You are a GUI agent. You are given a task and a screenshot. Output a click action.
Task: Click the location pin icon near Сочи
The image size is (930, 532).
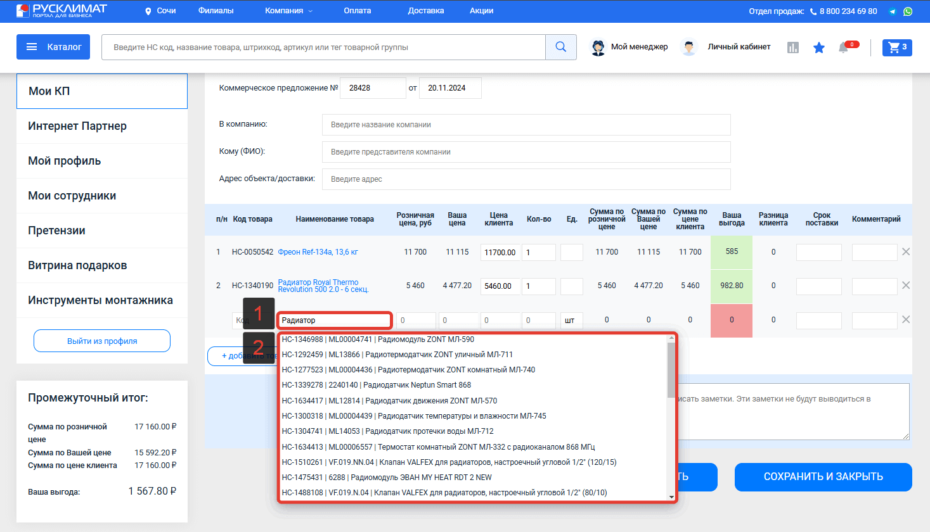click(x=148, y=11)
